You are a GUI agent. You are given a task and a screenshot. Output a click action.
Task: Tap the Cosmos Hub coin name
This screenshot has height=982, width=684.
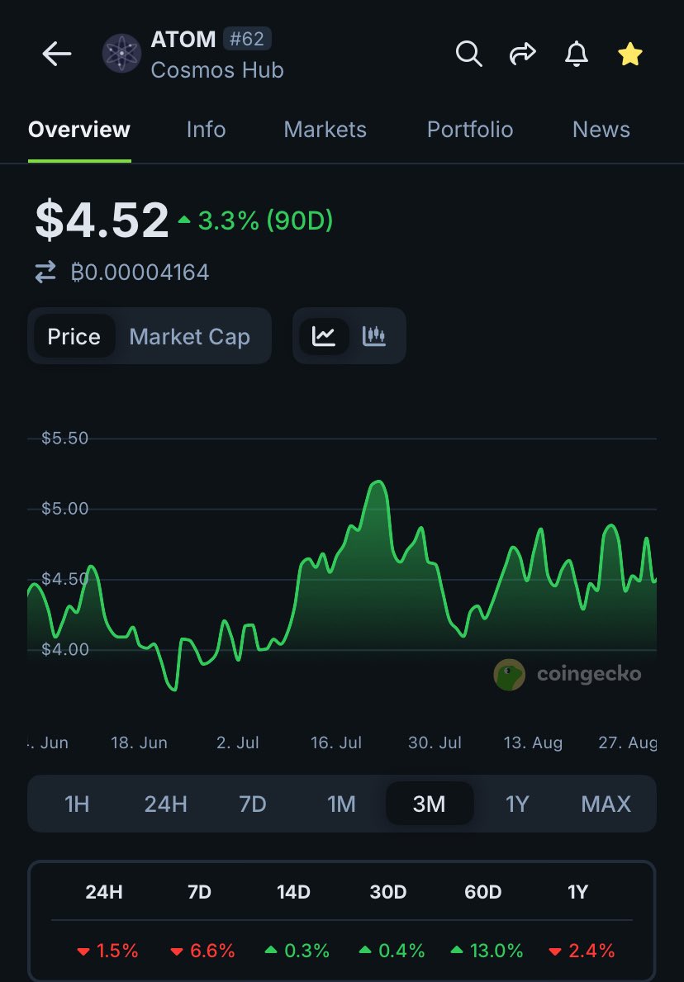[x=217, y=69]
